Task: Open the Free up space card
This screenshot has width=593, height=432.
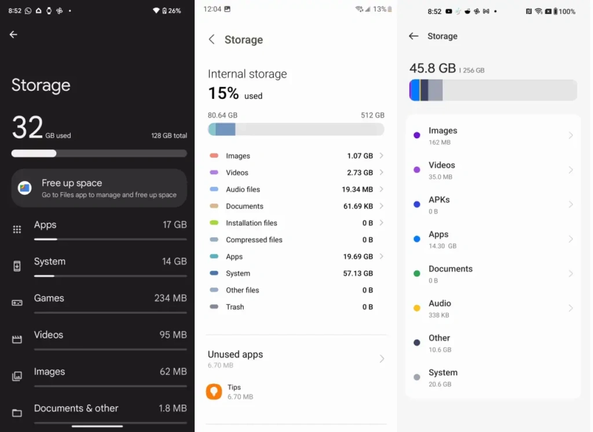Action: pos(99,188)
